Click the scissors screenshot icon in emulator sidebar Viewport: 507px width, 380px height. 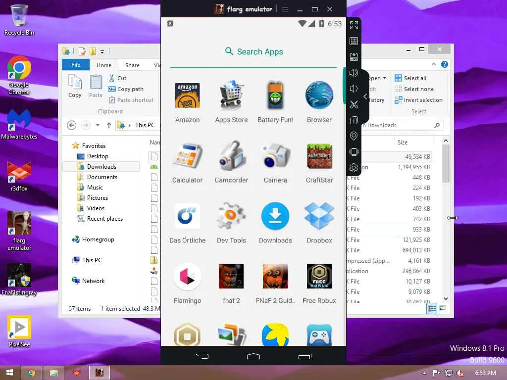click(354, 104)
